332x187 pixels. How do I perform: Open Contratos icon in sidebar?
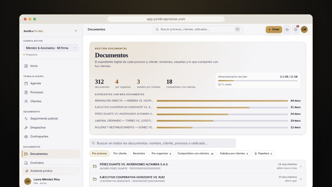point(26,163)
